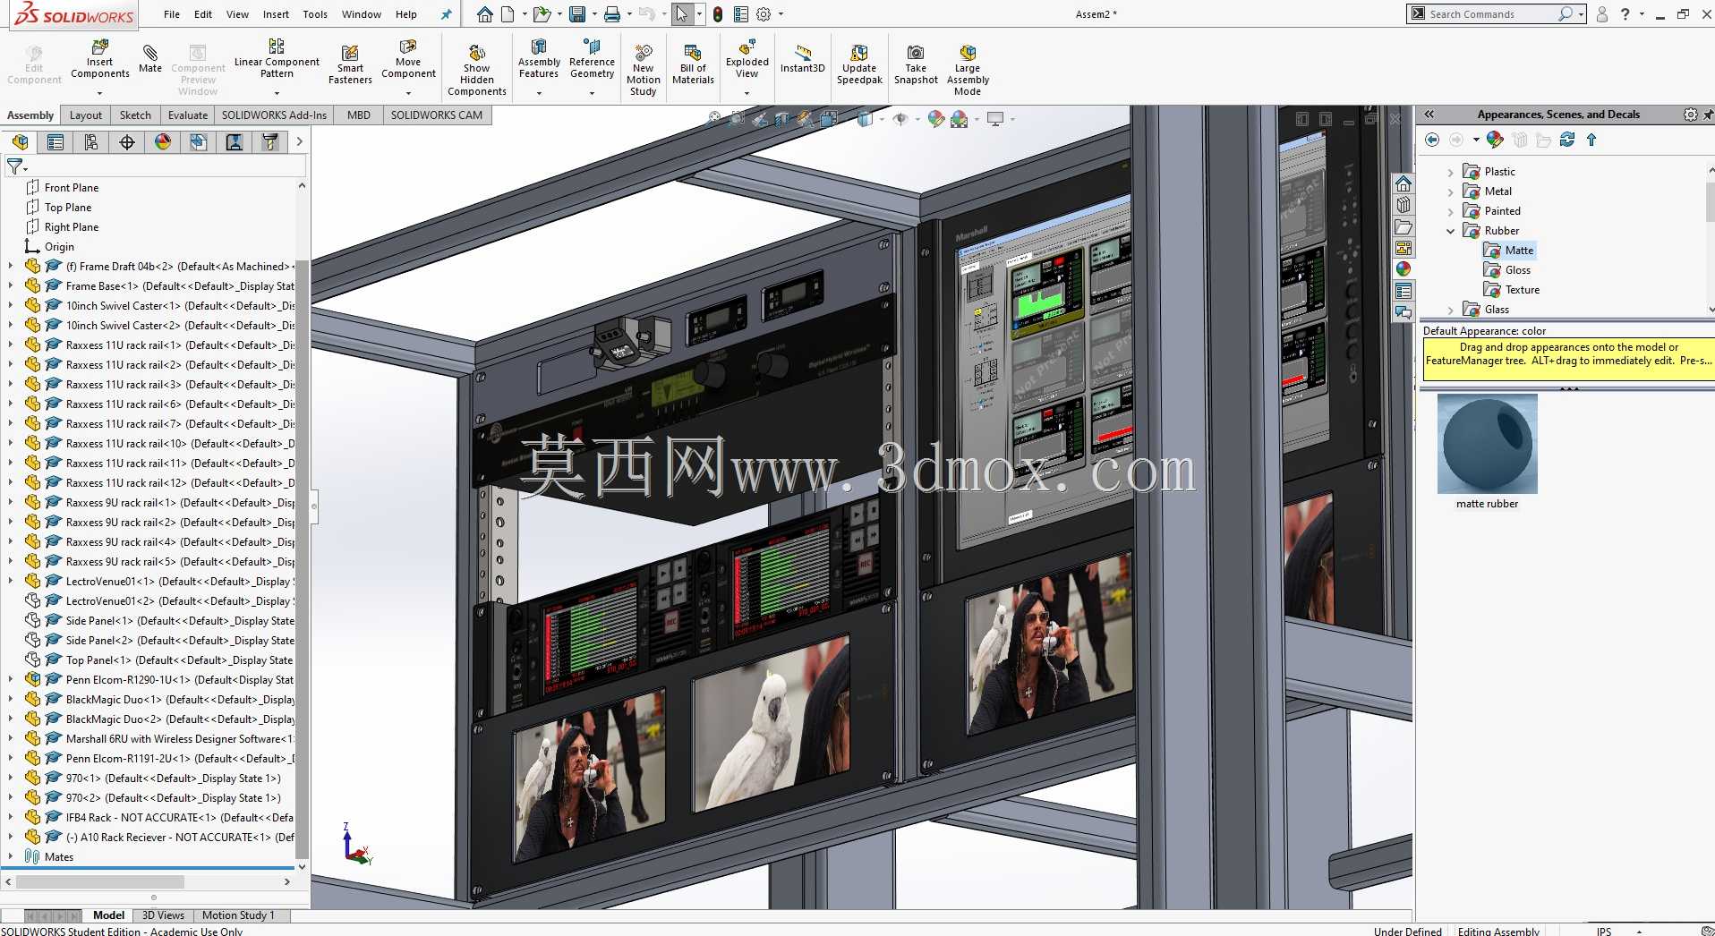The width and height of the screenshot is (1715, 936).
Task: Collapse the Appearances task pane
Action: coord(1429,115)
